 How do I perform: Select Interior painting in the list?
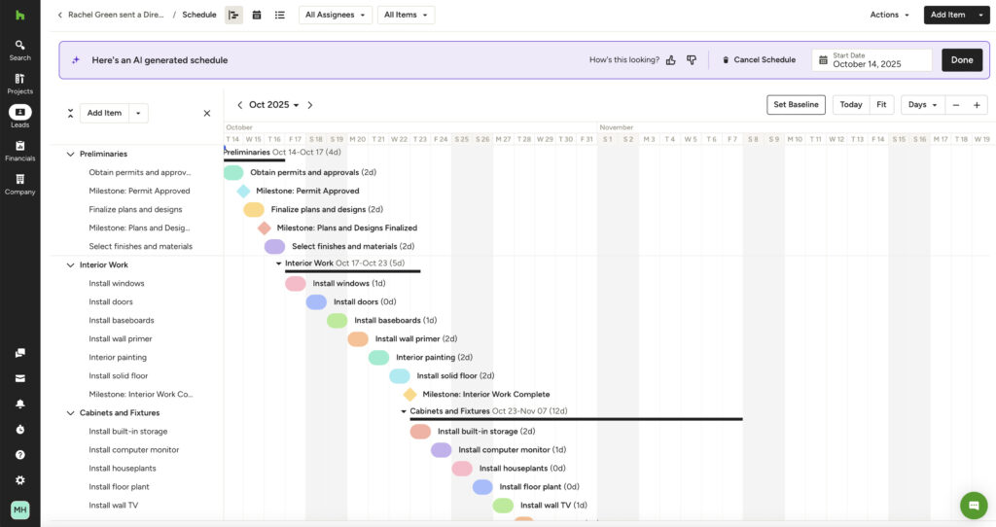click(118, 358)
